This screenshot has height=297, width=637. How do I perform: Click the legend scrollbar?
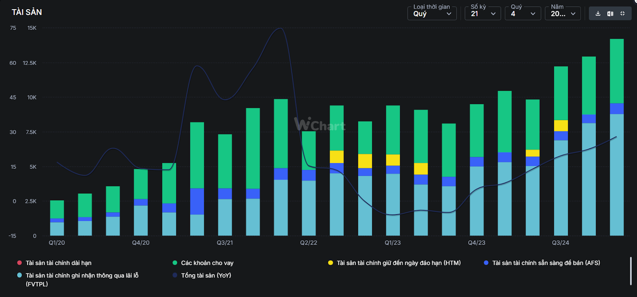[631, 271]
